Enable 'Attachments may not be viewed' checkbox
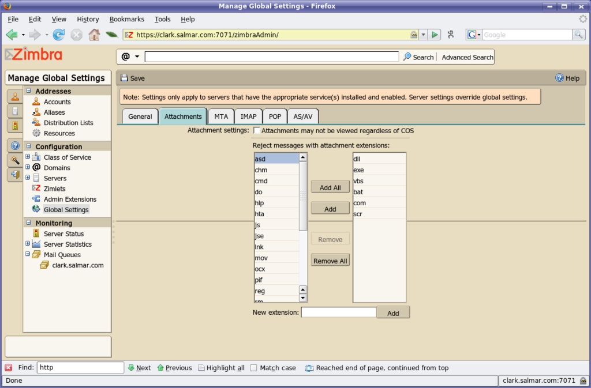The width and height of the screenshot is (591, 388). click(x=257, y=131)
